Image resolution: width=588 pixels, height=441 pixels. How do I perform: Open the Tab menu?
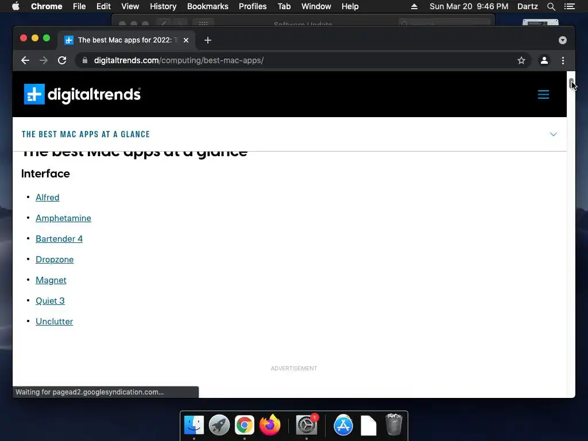pos(284,6)
